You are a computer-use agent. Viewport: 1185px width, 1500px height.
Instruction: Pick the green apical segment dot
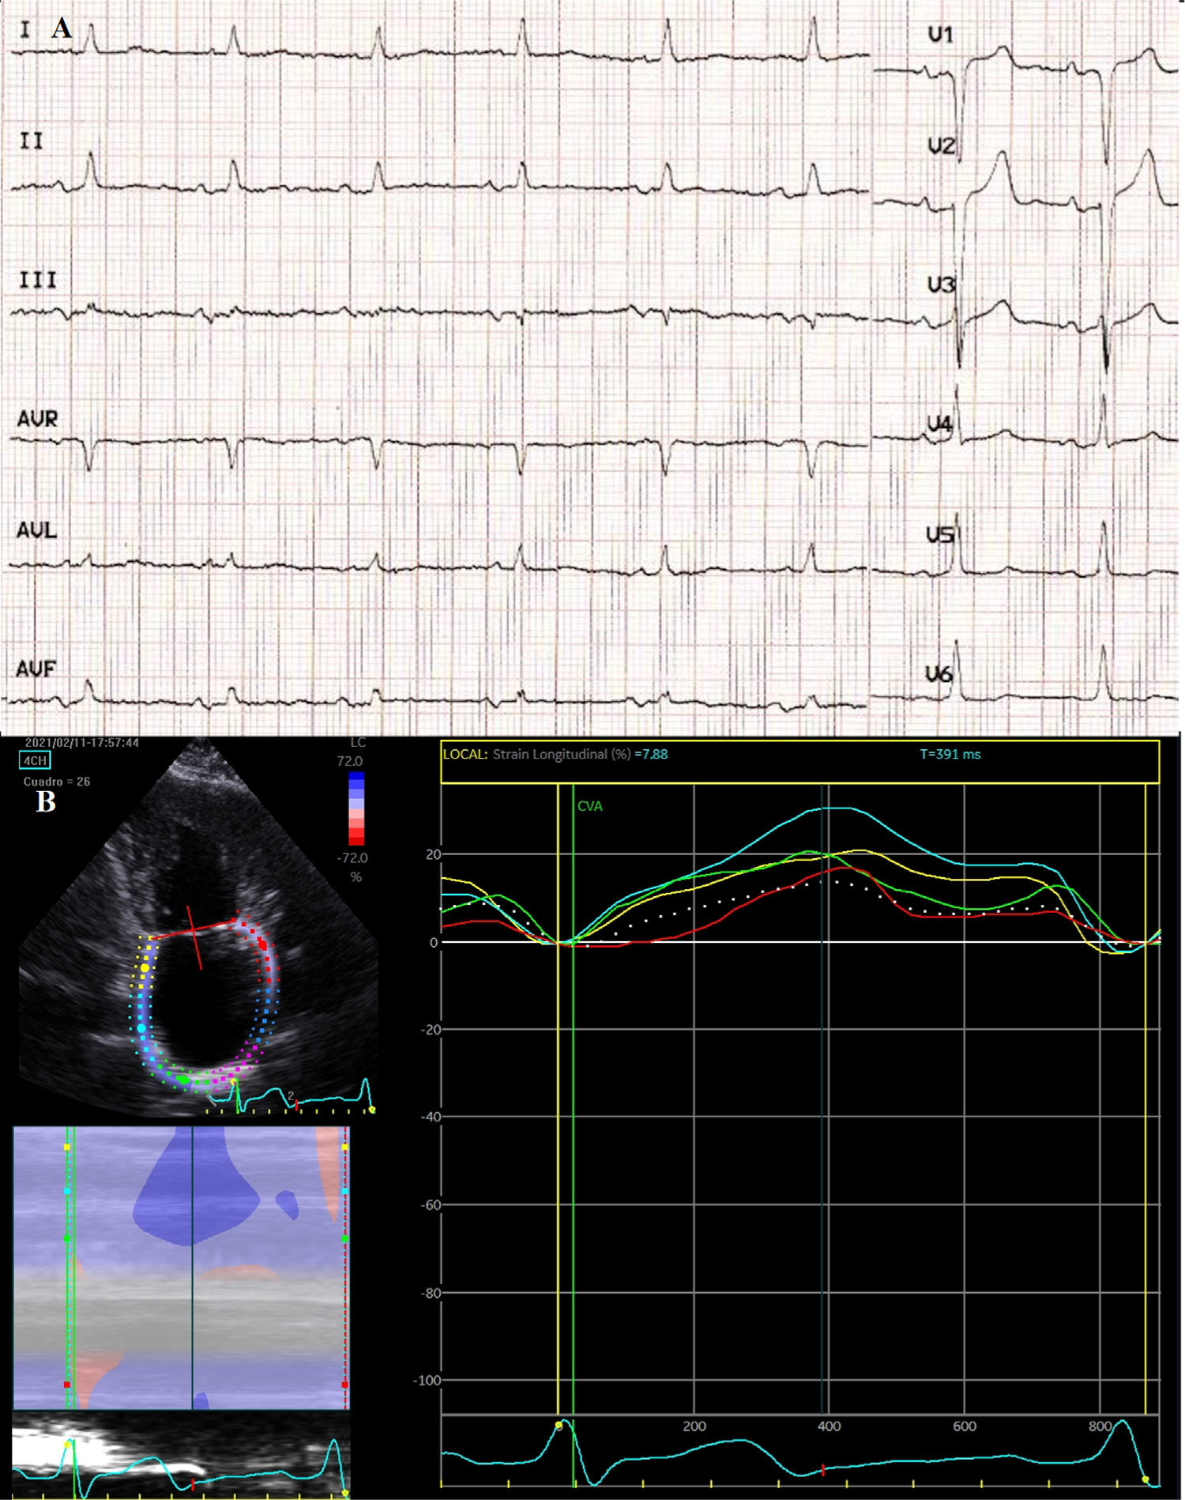182,1079
